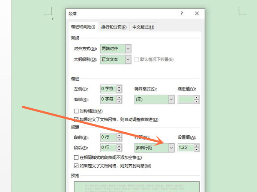Click the dialog help question mark icon
The width and height of the screenshot is (257, 192).
click(182, 14)
